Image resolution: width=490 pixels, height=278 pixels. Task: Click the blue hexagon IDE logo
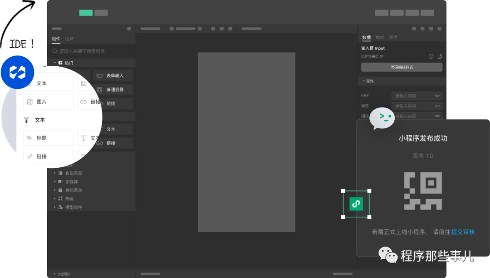point(18,72)
